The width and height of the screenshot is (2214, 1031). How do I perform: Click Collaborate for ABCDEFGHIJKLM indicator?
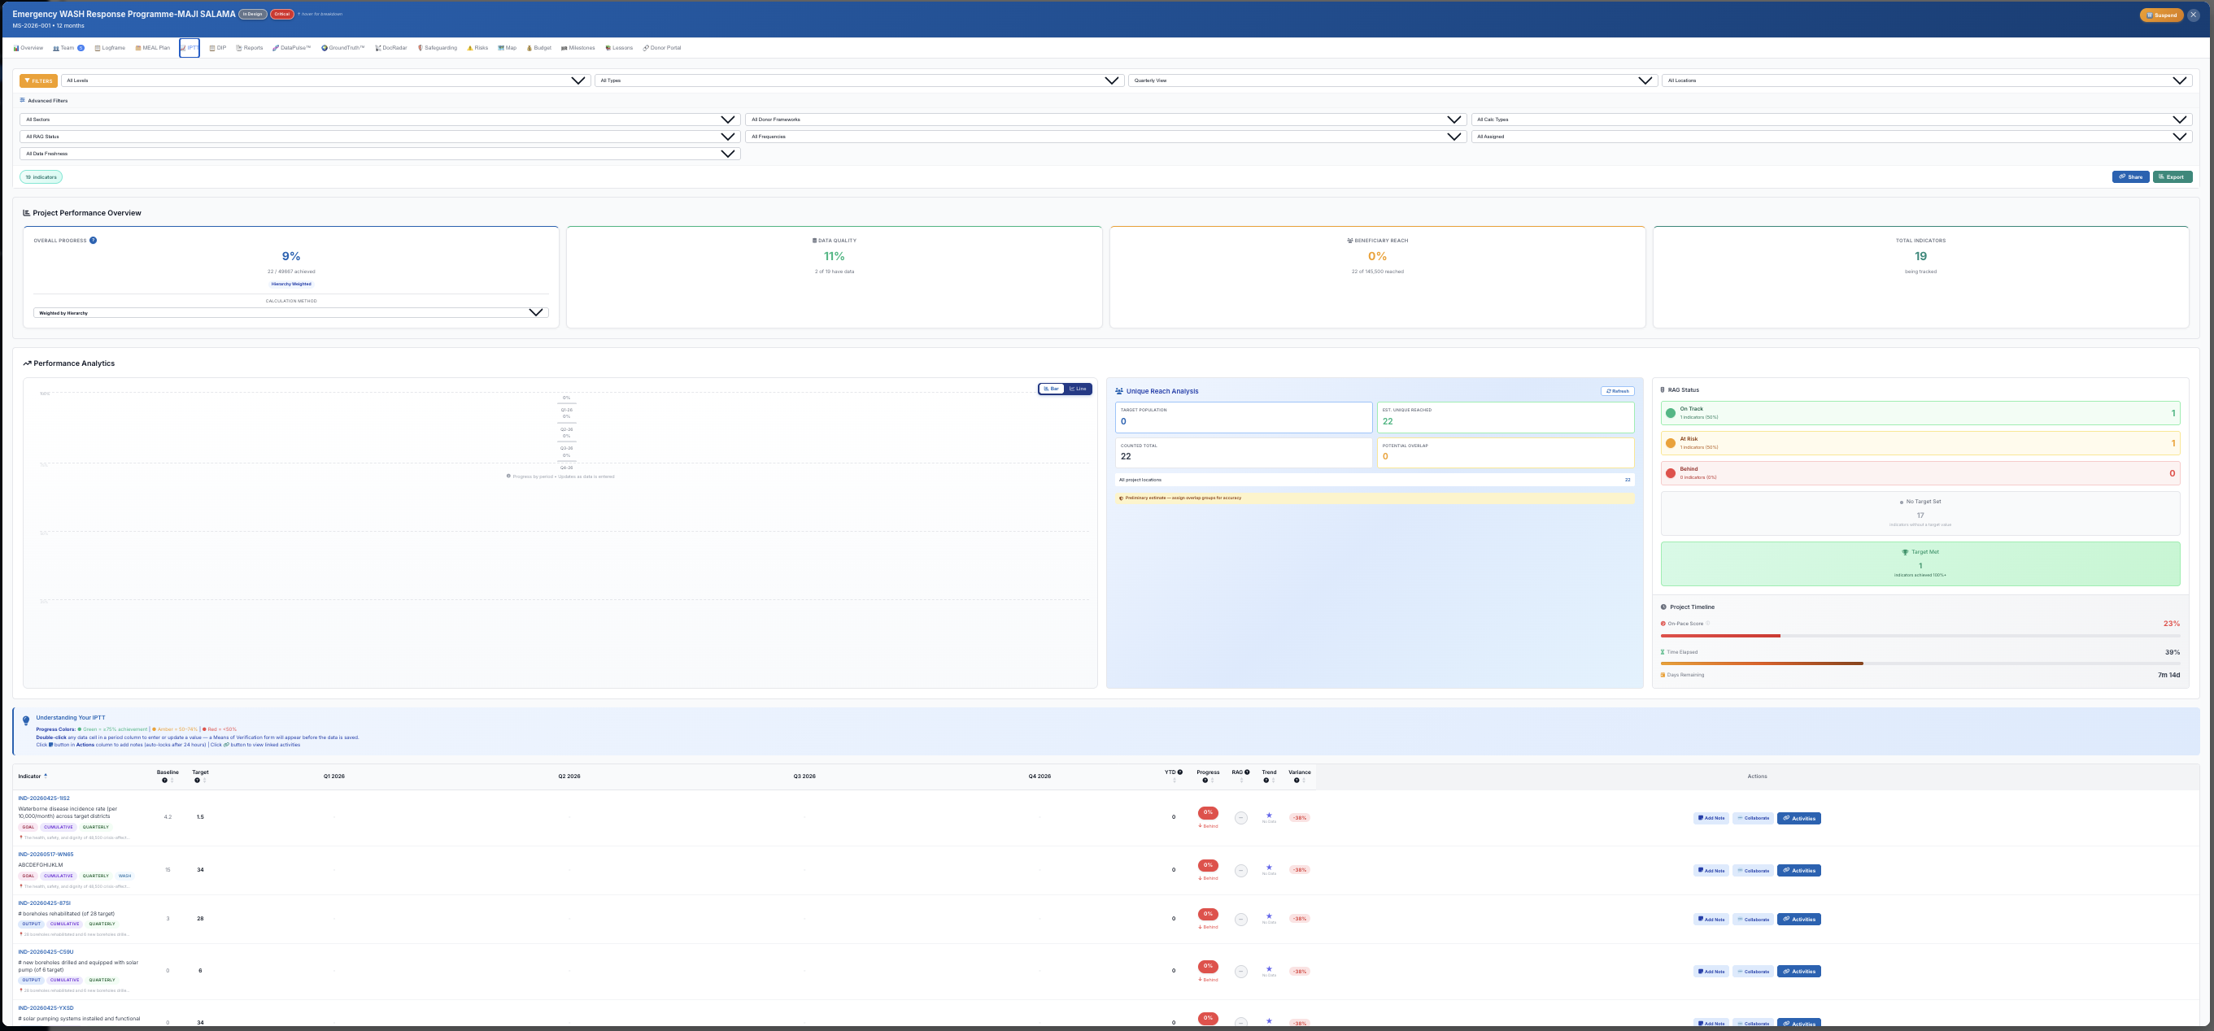coord(1754,870)
